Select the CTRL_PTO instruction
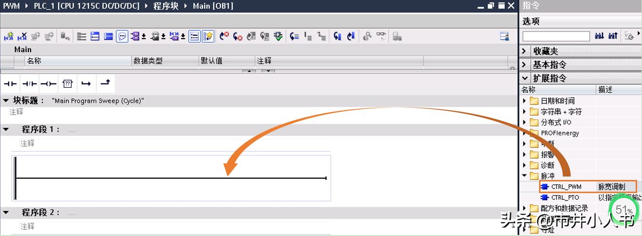This screenshot has height=236, width=642. (x=565, y=197)
